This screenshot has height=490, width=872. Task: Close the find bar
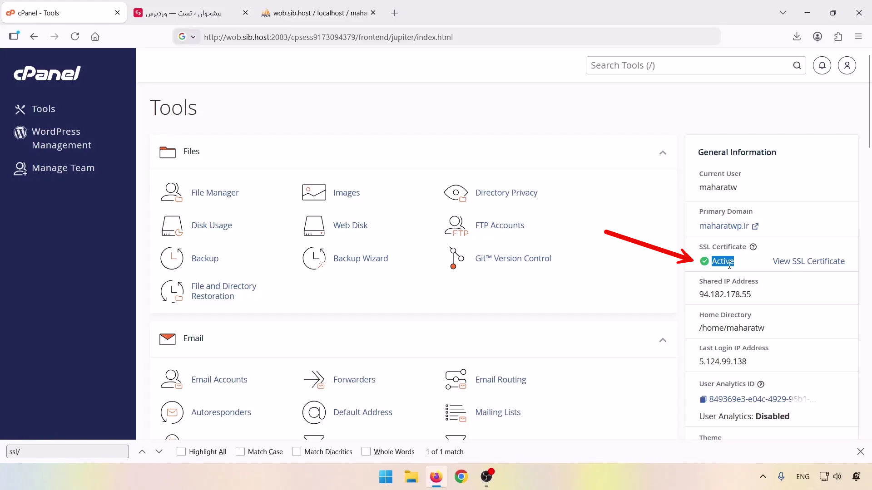pyautogui.click(x=860, y=451)
